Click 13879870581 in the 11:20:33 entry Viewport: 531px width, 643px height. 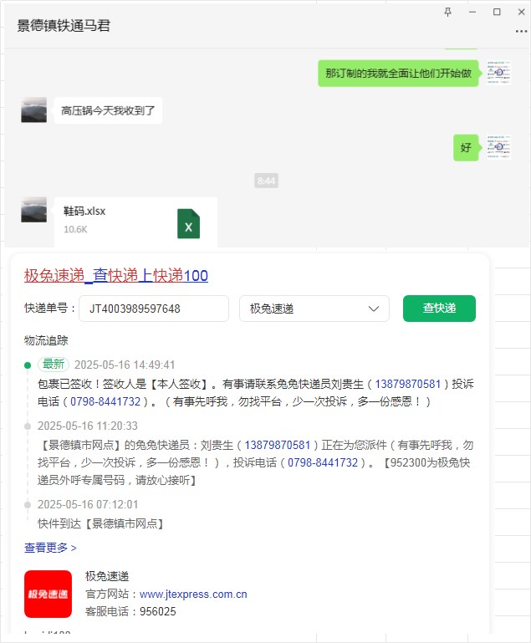click(278, 445)
